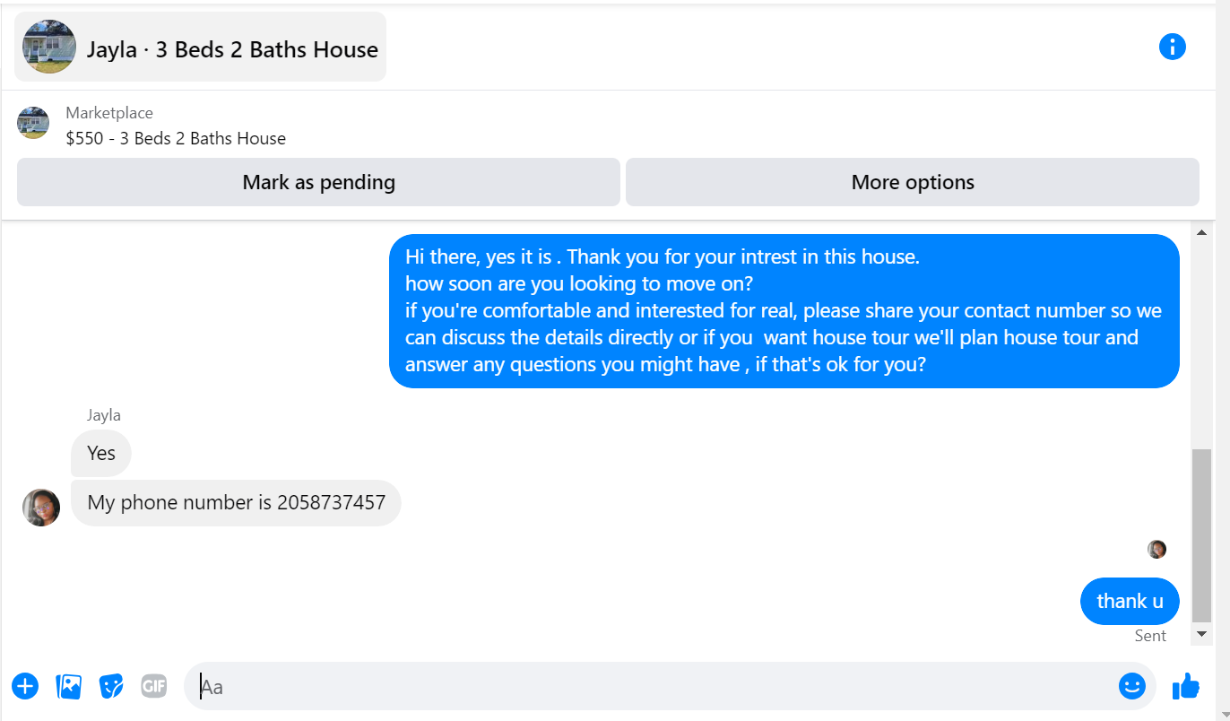Open conversation info icon

point(1172,47)
